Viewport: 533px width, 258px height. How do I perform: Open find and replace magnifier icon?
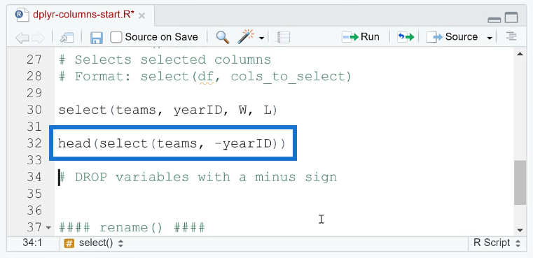click(x=222, y=37)
